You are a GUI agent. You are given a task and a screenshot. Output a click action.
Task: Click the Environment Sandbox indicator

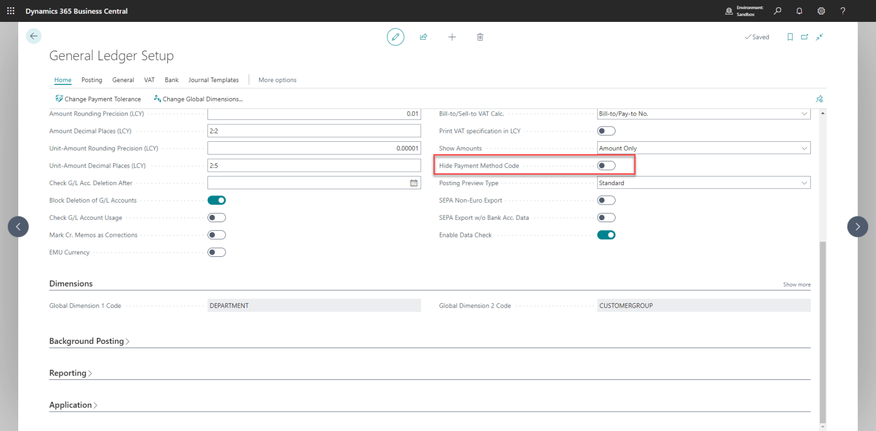click(x=745, y=11)
